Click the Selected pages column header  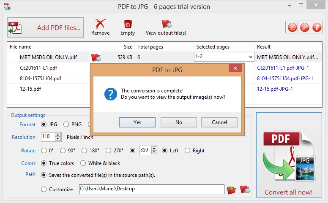point(224,47)
